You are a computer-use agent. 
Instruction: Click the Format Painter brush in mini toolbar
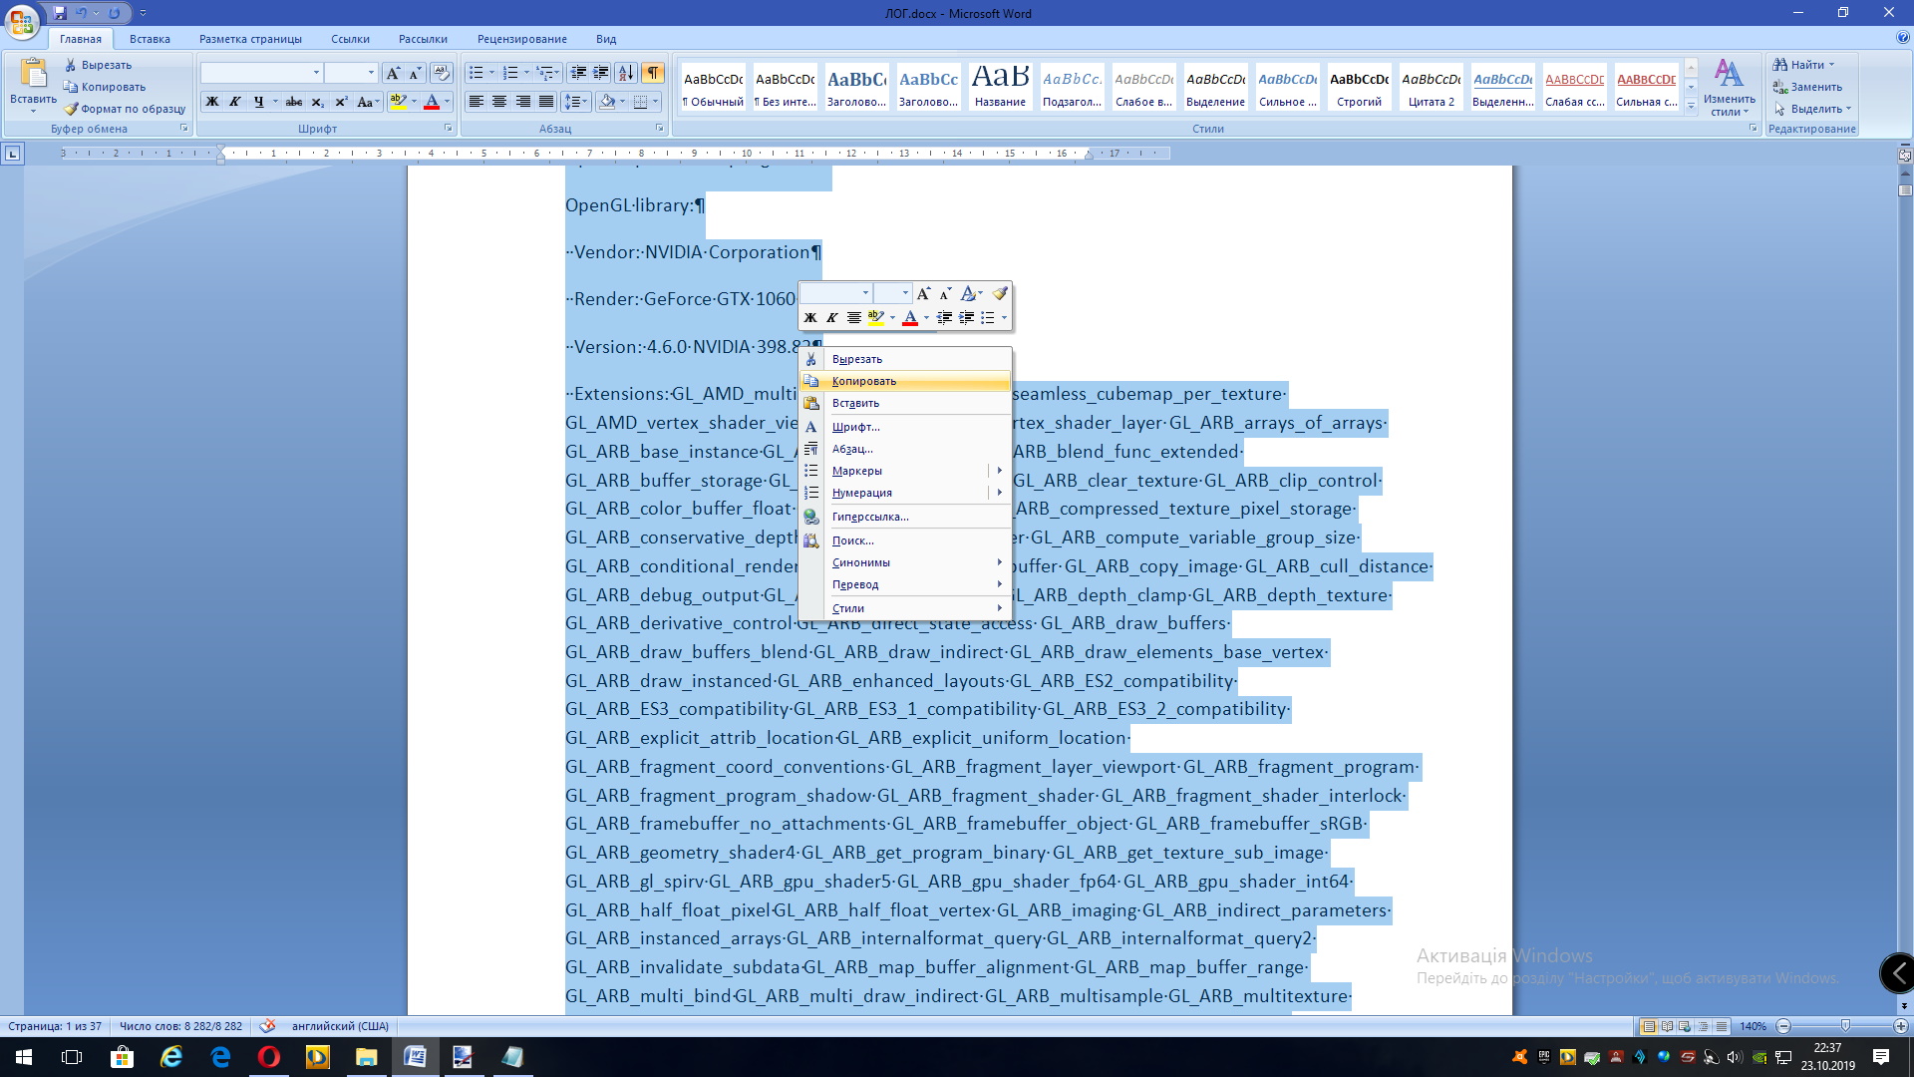[1000, 293]
